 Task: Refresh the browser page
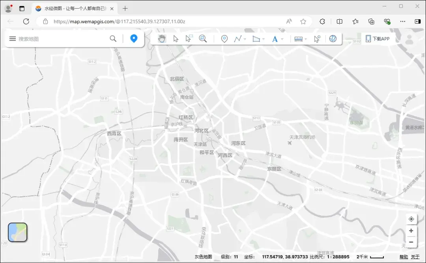pyautogui.click(x=26, y=21)
